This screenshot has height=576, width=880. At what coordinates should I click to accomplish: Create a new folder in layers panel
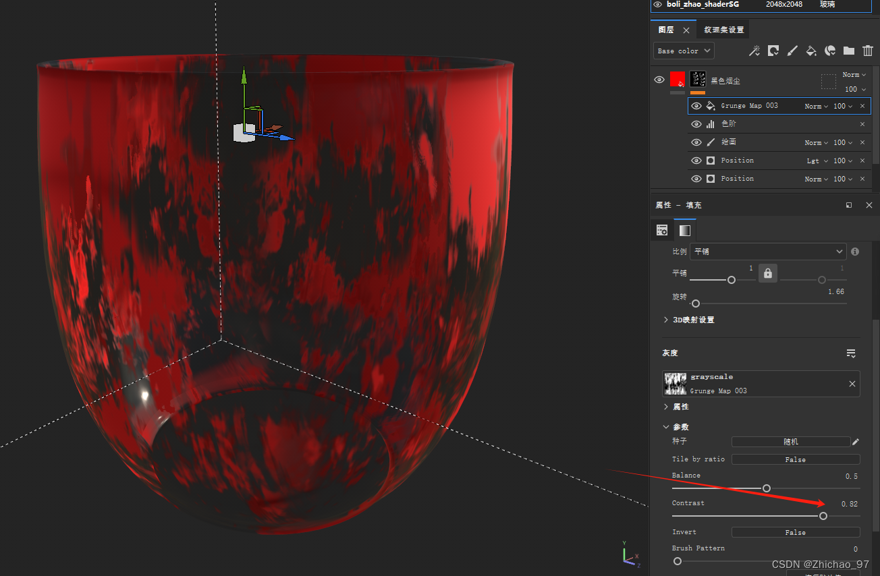[849, 51]
